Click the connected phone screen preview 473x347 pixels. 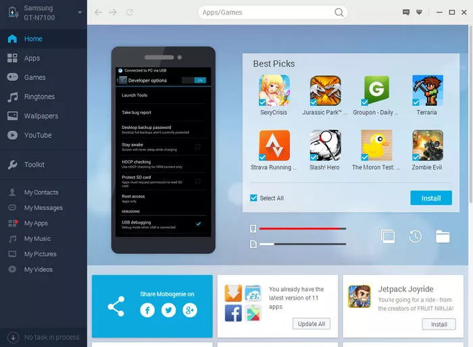click(164, 152)
